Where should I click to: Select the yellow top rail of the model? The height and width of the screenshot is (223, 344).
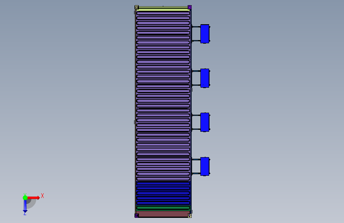coord(163,9)
